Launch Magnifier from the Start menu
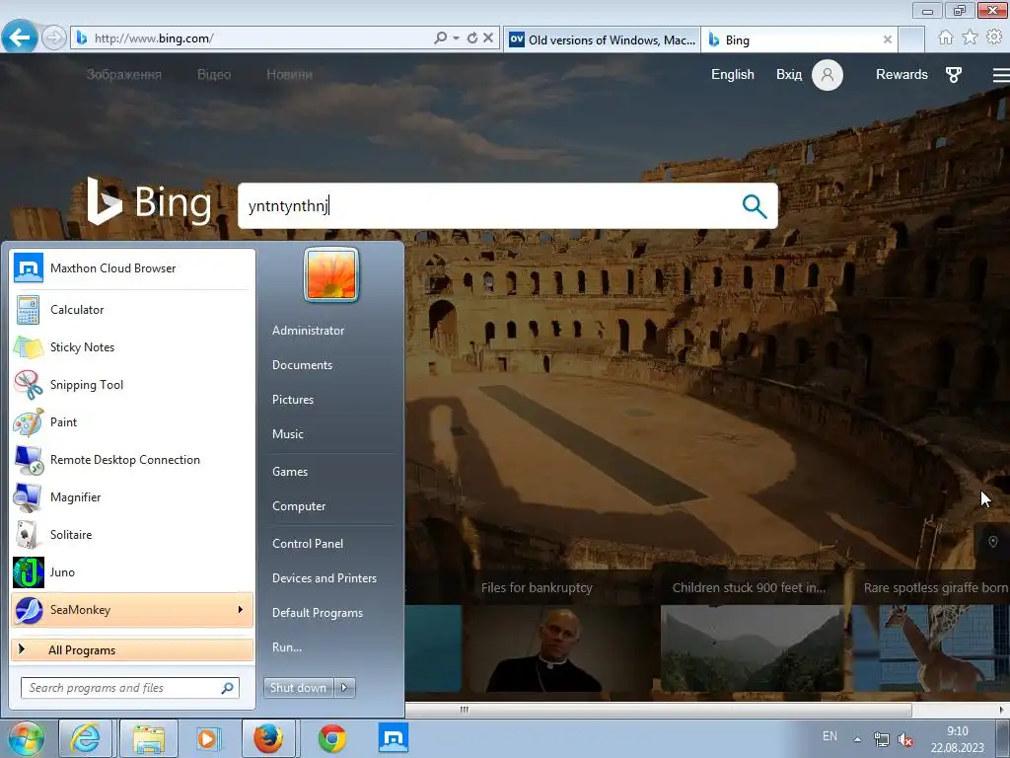1010x758 pixels. 132,497
